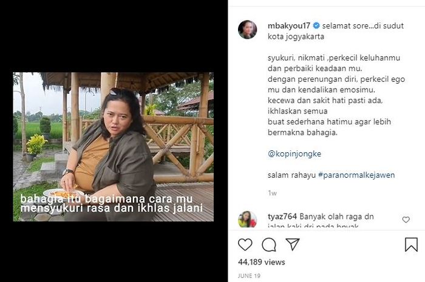
Task: Click the 44,189 views count
Action: 262,262
